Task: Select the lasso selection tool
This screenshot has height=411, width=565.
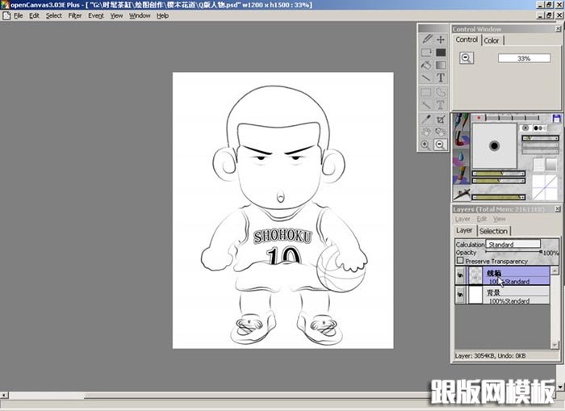Action: click(441, 92)
